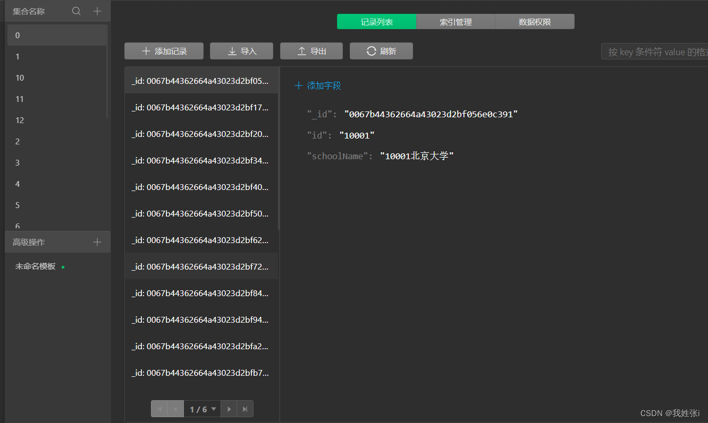708x423 pixels.
Task: Switch to the 索引管理 tab
Action: tap(456, 22)
